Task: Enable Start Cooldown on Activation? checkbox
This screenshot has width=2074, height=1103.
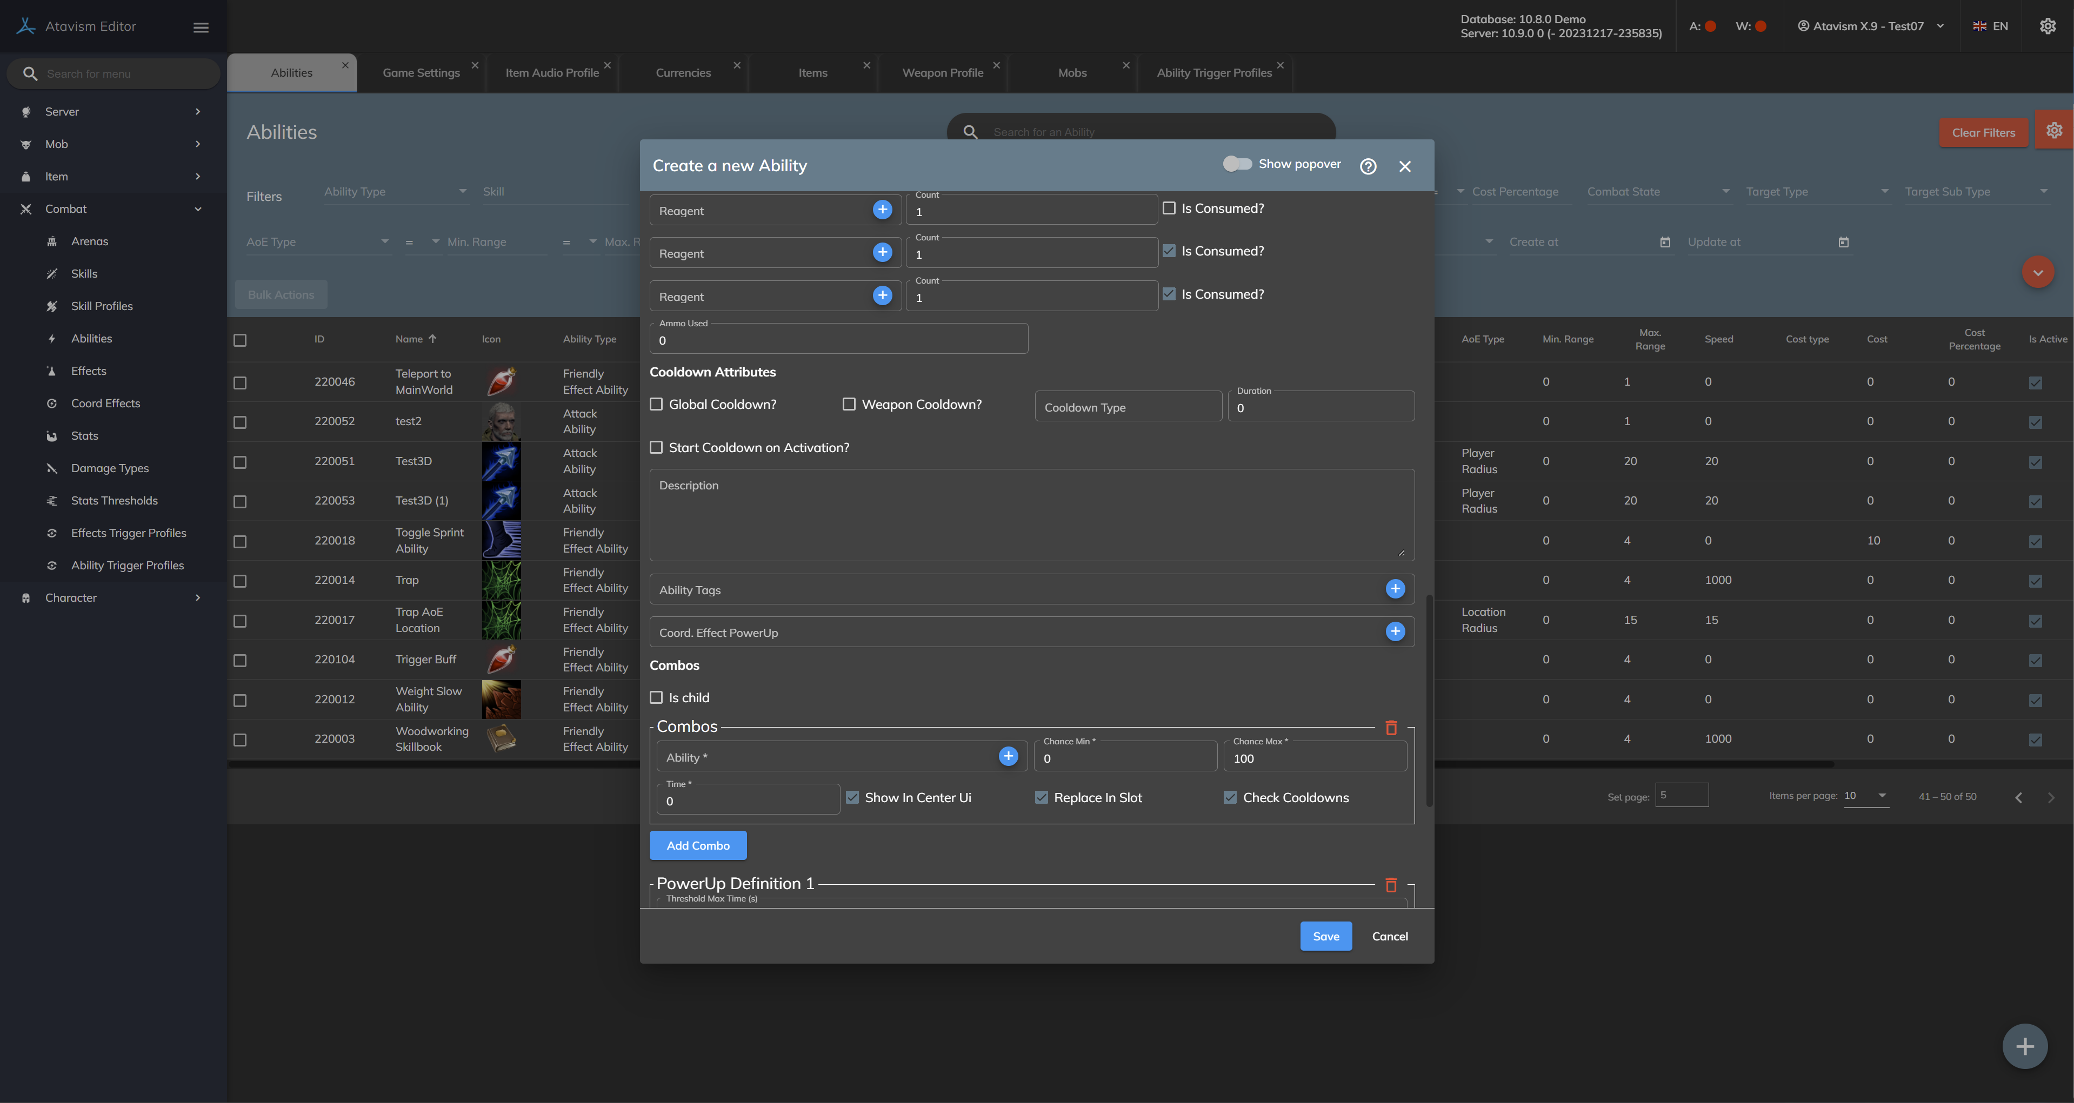Action: (657, 447)
